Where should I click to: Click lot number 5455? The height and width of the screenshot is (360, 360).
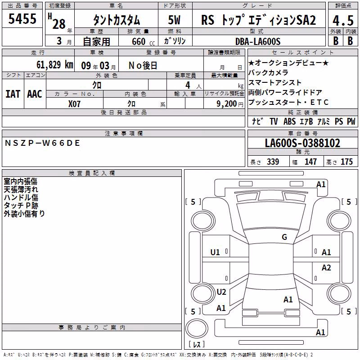(22, 18)
